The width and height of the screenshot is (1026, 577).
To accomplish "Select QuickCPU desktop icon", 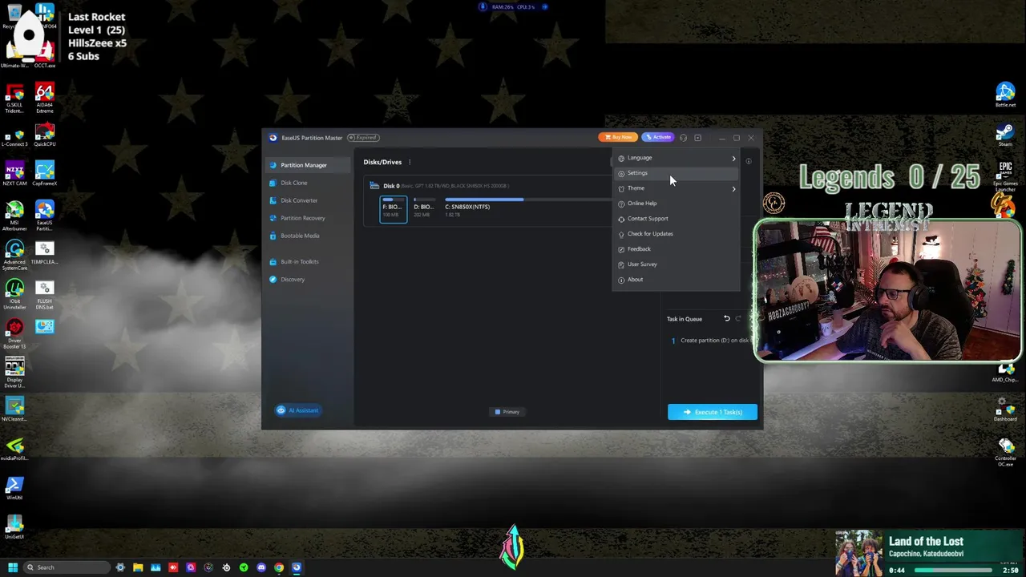I will (44, 135).
